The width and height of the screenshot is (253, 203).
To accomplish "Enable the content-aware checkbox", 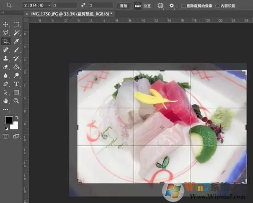I will (217, 6).
